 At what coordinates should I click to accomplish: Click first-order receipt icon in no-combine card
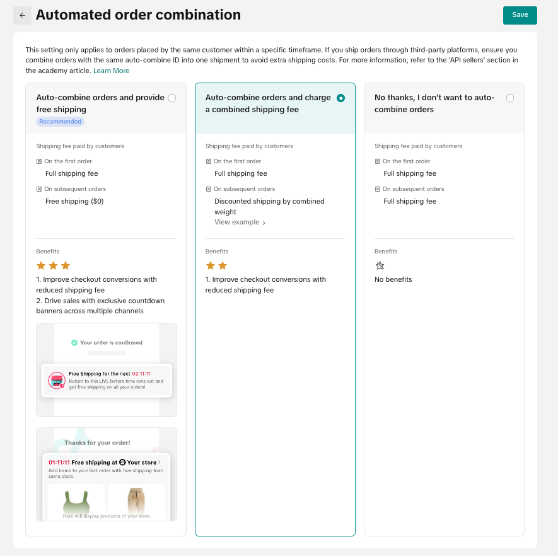(x=377, y=161)
